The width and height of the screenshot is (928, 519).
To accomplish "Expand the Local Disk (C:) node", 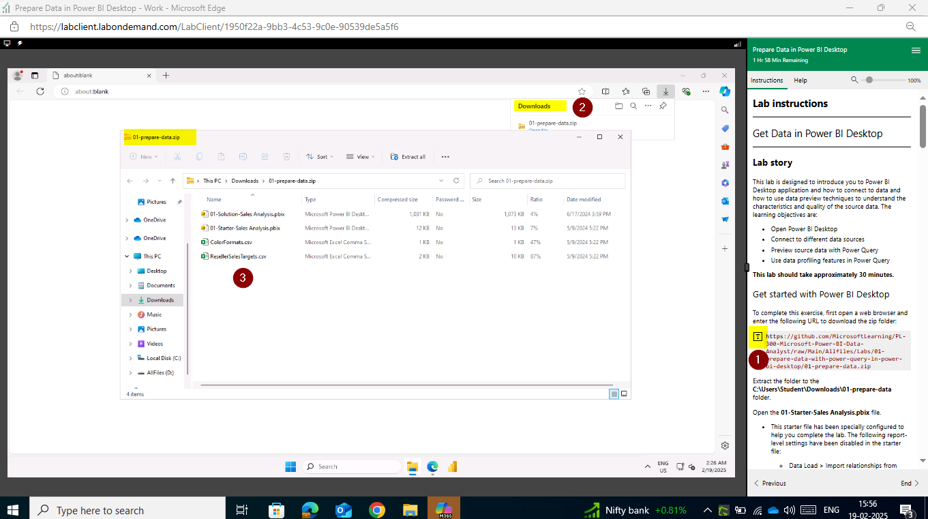I will [x=131, y=358].
